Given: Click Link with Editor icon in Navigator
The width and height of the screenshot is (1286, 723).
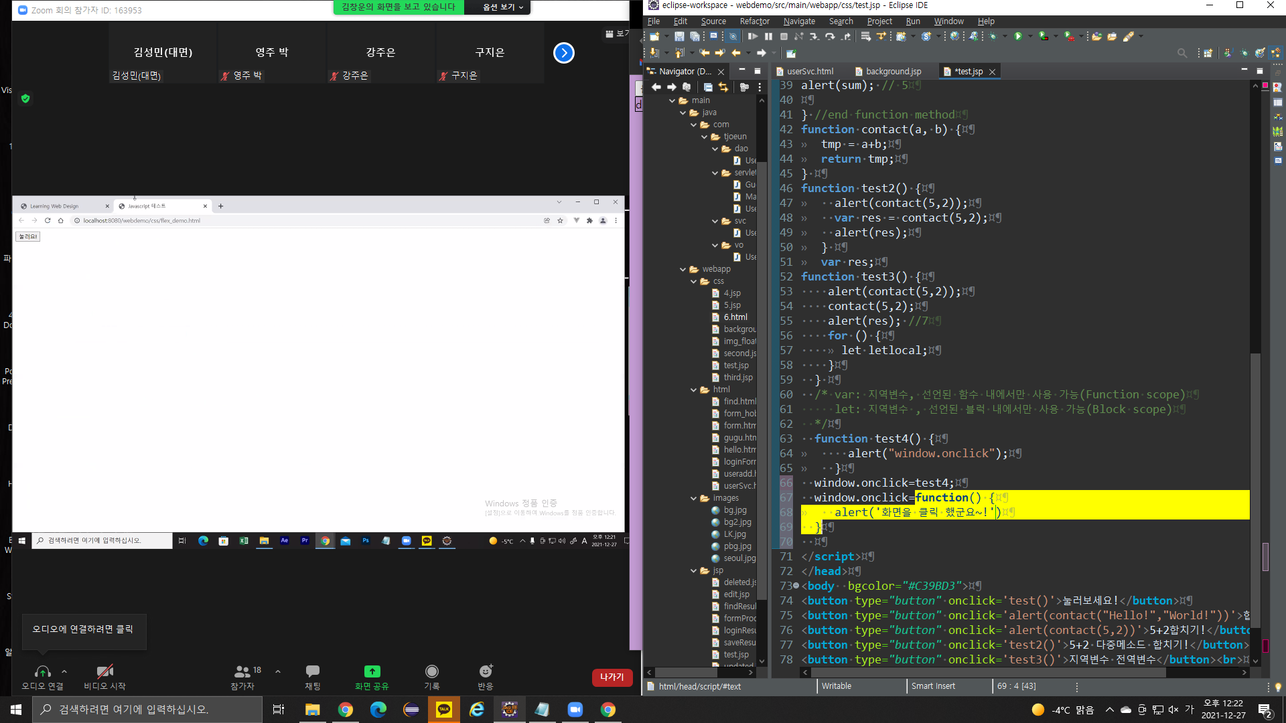Looking at the screenshot, I should [x=723, y=87].
